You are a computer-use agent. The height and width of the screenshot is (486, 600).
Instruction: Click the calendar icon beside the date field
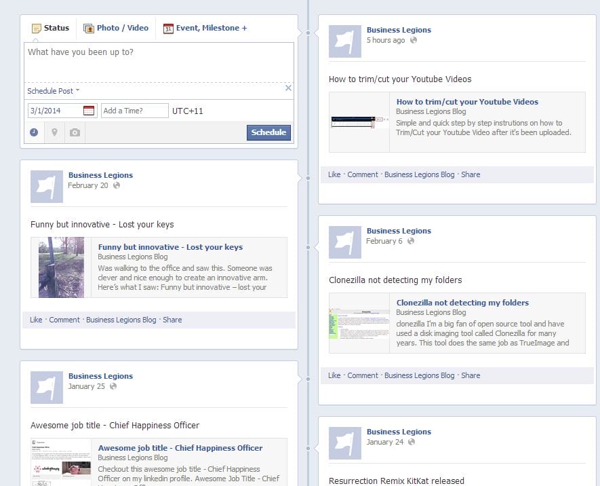click(x=89, y=109)
